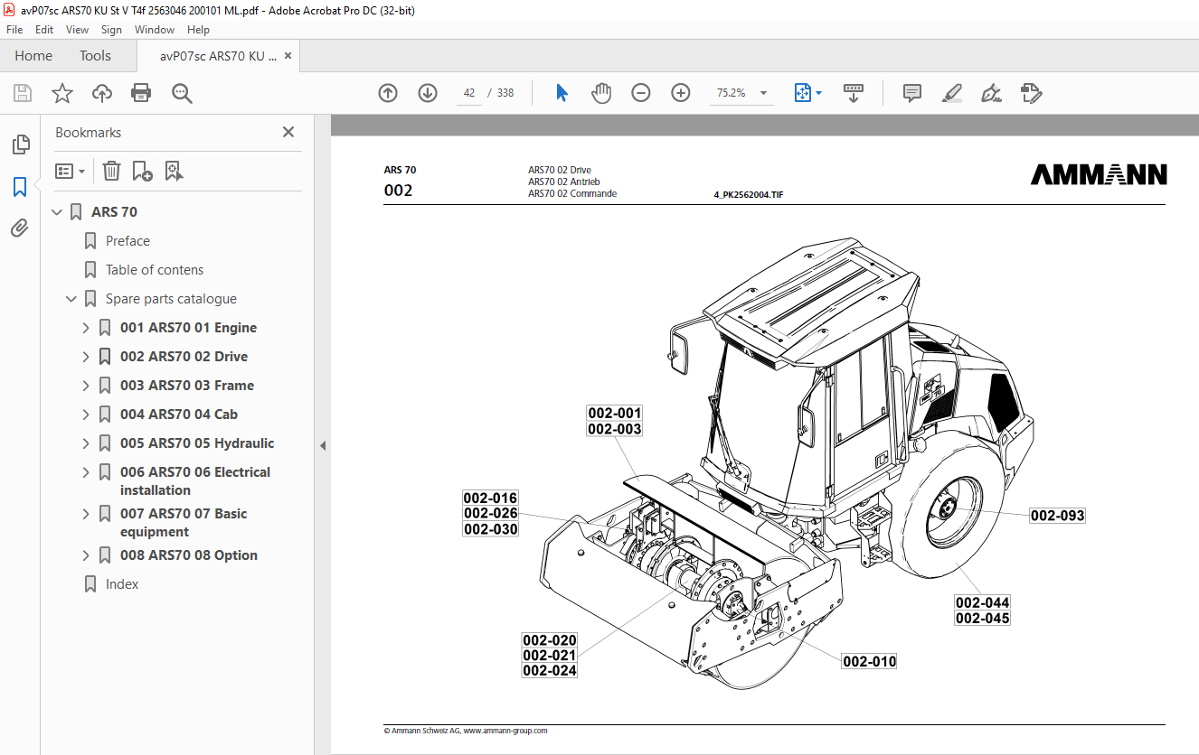Expand the 005 ARS70 05 Hydraulic bookmark
This screenshot has width=1199, height=755.
86,443
